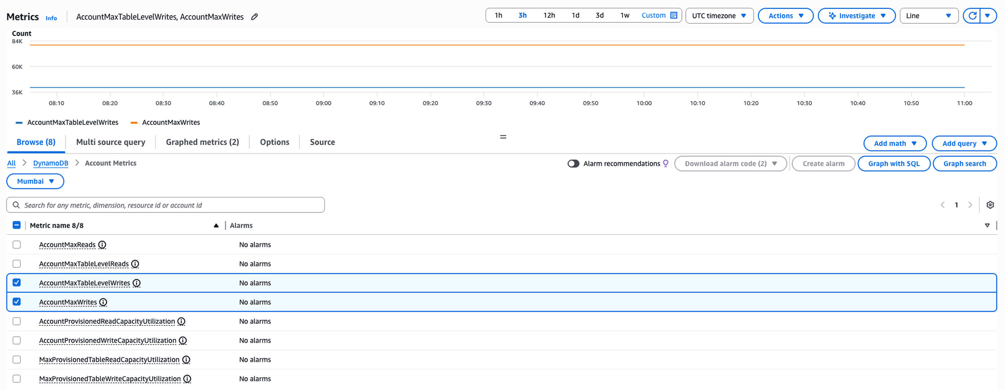Enable the Alarm recommendations toggle
This screenshot has width=1005, height=390.
coord(573,163)
